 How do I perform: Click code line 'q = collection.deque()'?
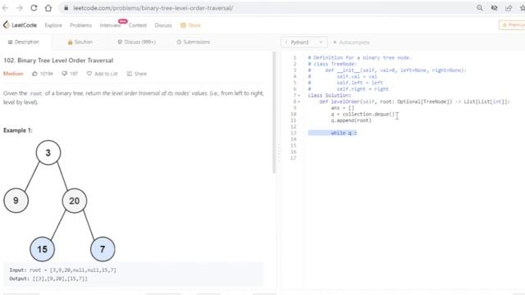coord(363,115)
